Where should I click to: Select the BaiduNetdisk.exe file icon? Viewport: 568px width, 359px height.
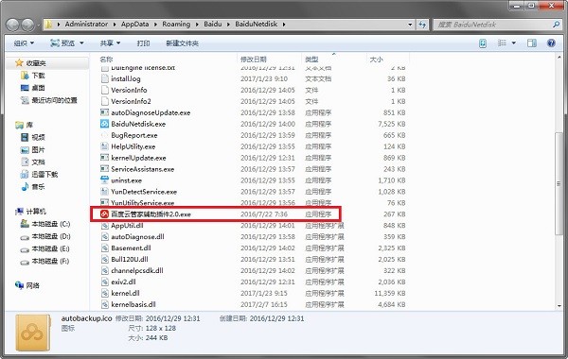(x=104, y=124)
